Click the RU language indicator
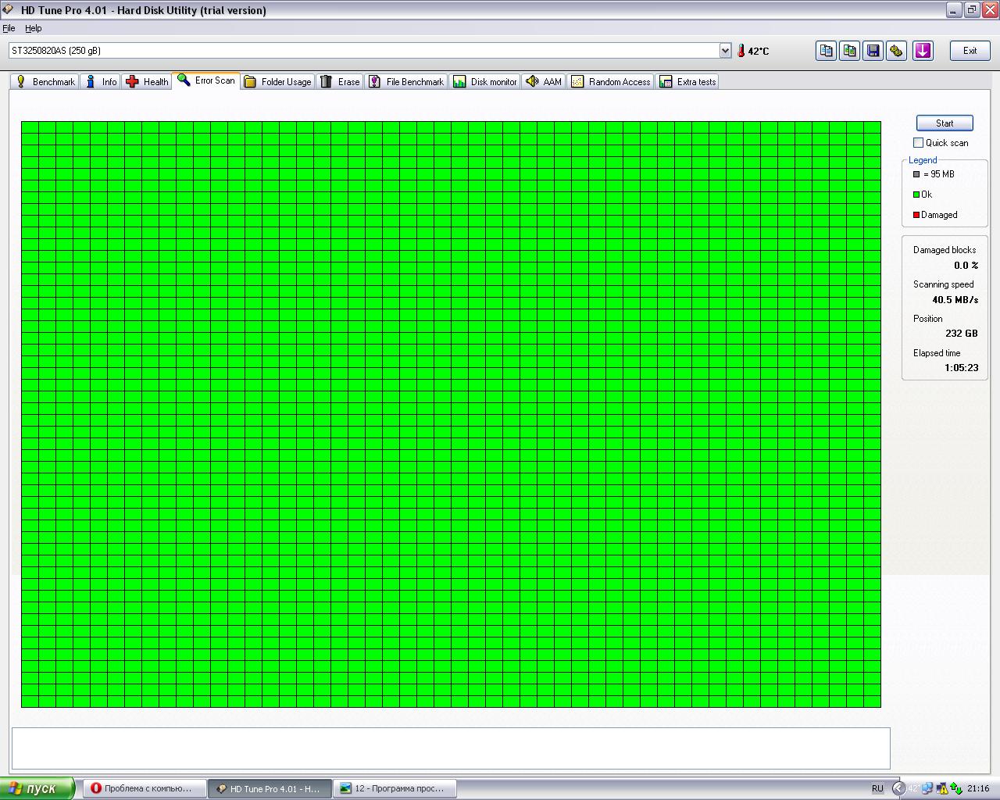The height and width of the screenshot is (800, 1000). coord(877,788)
